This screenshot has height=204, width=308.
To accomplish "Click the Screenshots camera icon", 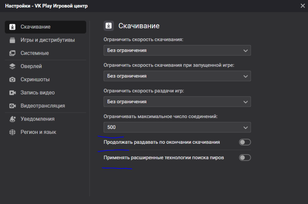I will point(12,80).
